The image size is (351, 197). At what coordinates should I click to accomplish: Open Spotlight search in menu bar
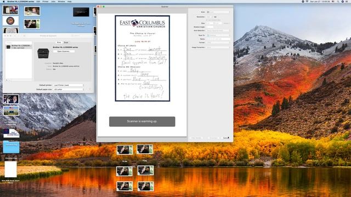(x=338, y=1)
